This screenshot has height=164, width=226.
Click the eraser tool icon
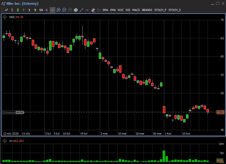pos(93,10)
